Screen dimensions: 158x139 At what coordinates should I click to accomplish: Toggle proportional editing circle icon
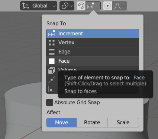coord(107,6)
